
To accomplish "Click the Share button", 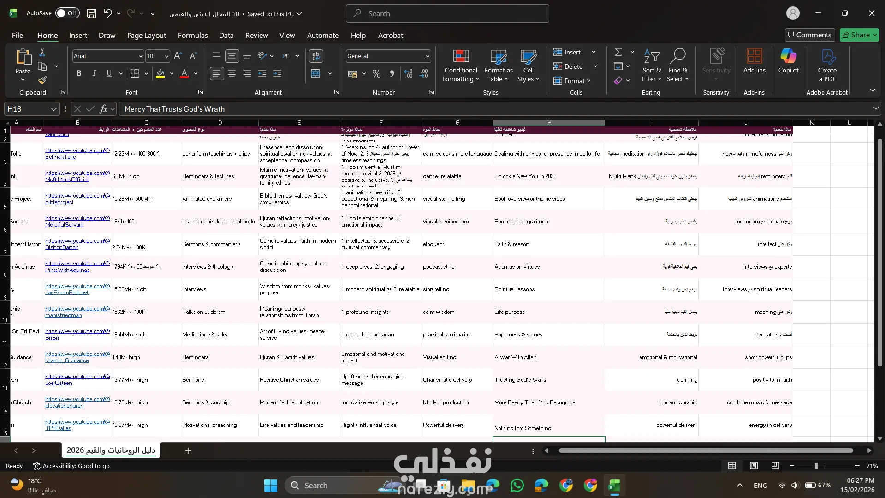I will click(859, 35).
